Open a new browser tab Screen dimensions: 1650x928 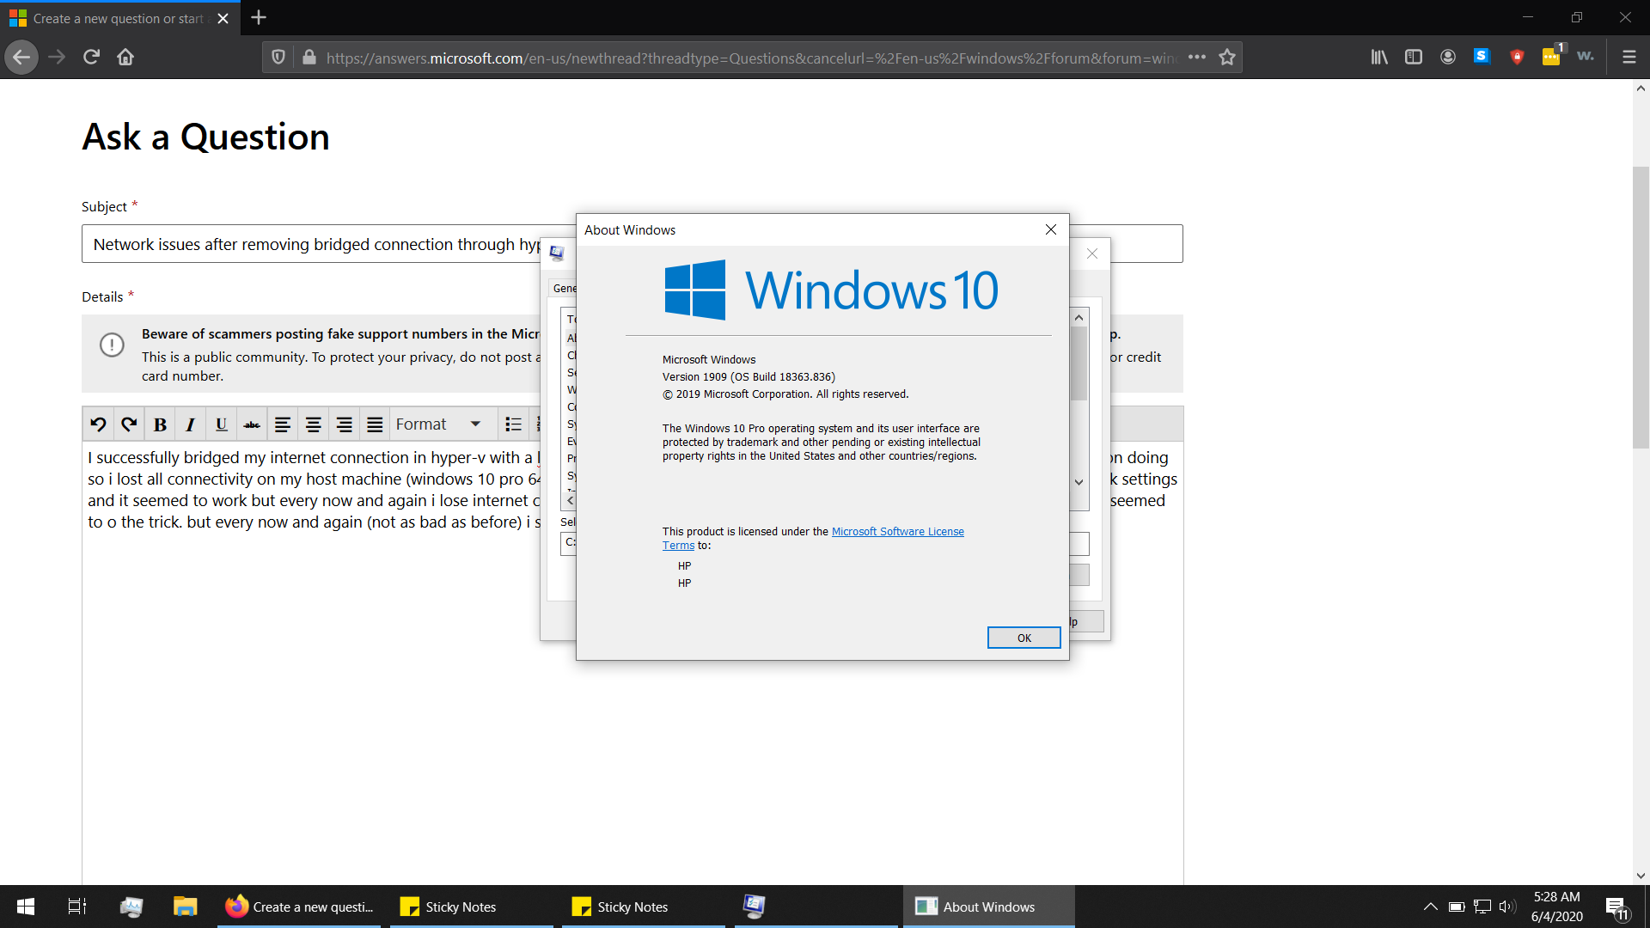[x=259, y=17]
